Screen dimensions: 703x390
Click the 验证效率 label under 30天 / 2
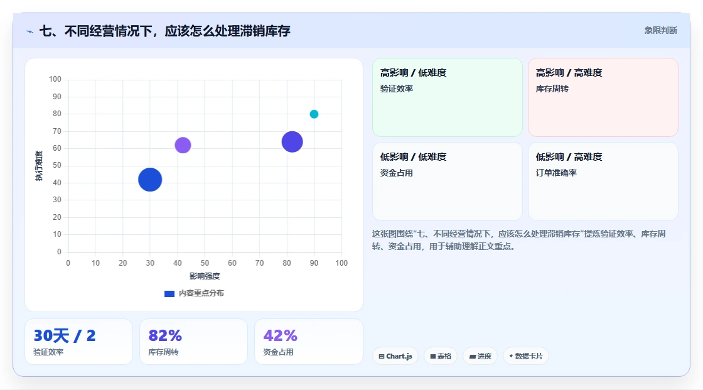coord(48,352)
